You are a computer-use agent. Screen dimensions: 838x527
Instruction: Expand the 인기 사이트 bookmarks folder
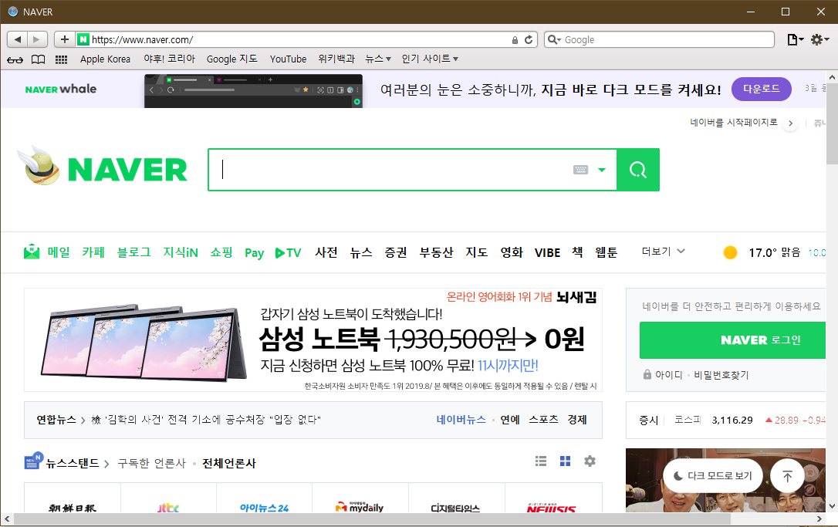(430, 59)
